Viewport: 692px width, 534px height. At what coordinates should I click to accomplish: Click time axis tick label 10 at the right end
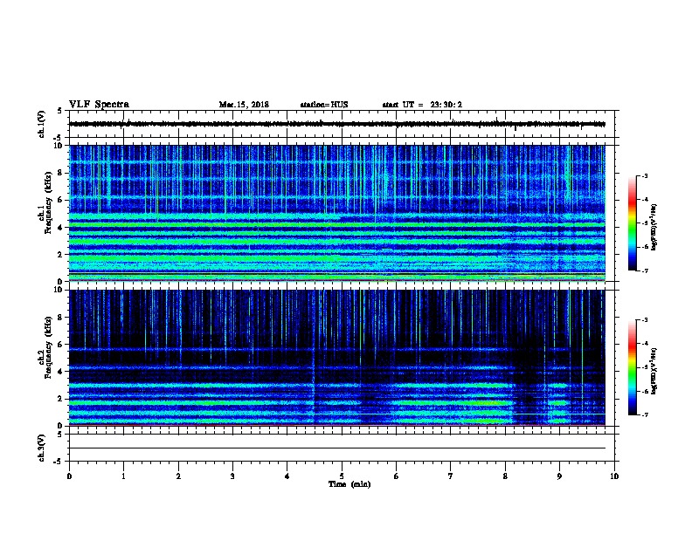click(x=614, y=476)
